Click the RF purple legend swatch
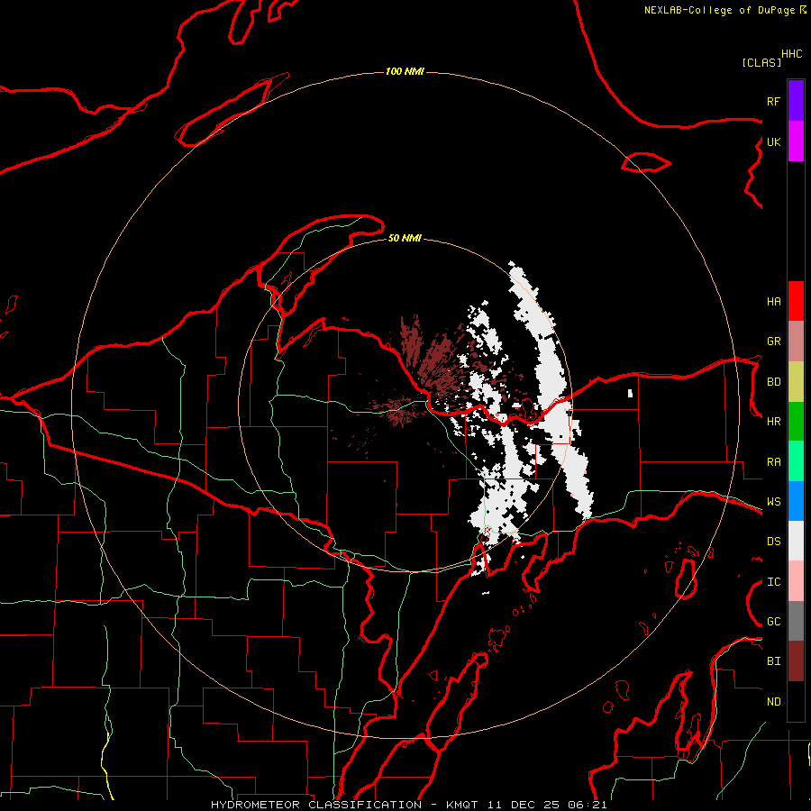The height and width of the screenshot is (811, 811). click(x=796, y=100)
